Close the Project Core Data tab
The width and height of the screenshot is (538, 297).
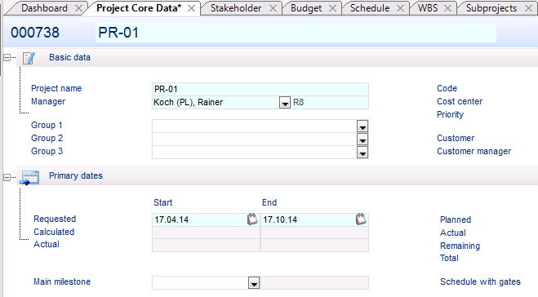pos(192,8)
